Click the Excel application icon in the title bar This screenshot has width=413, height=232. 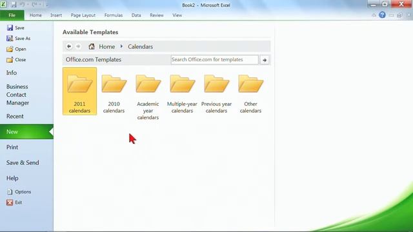click(3, 5)
